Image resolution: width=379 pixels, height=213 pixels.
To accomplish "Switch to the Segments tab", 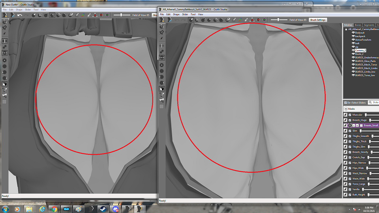I will pos(369,25).
